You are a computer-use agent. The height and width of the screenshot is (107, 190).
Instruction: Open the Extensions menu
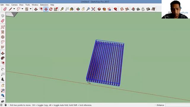(x=44, y=5)
